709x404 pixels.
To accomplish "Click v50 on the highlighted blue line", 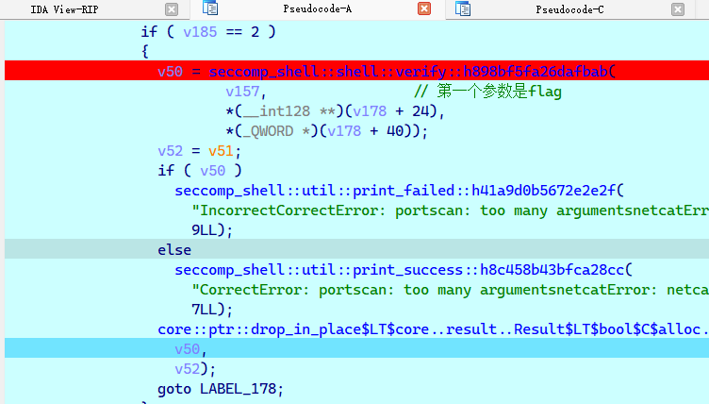I will click(188, 349).
